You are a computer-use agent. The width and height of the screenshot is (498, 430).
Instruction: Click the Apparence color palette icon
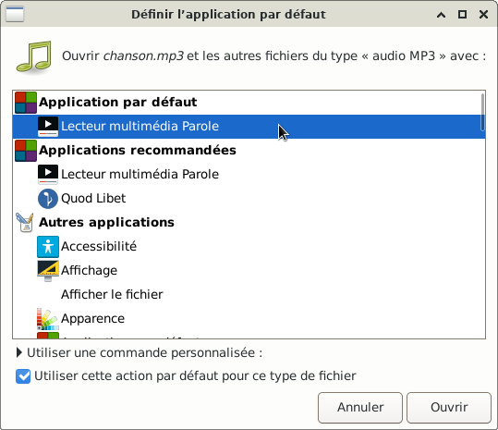tap(48, 319)
